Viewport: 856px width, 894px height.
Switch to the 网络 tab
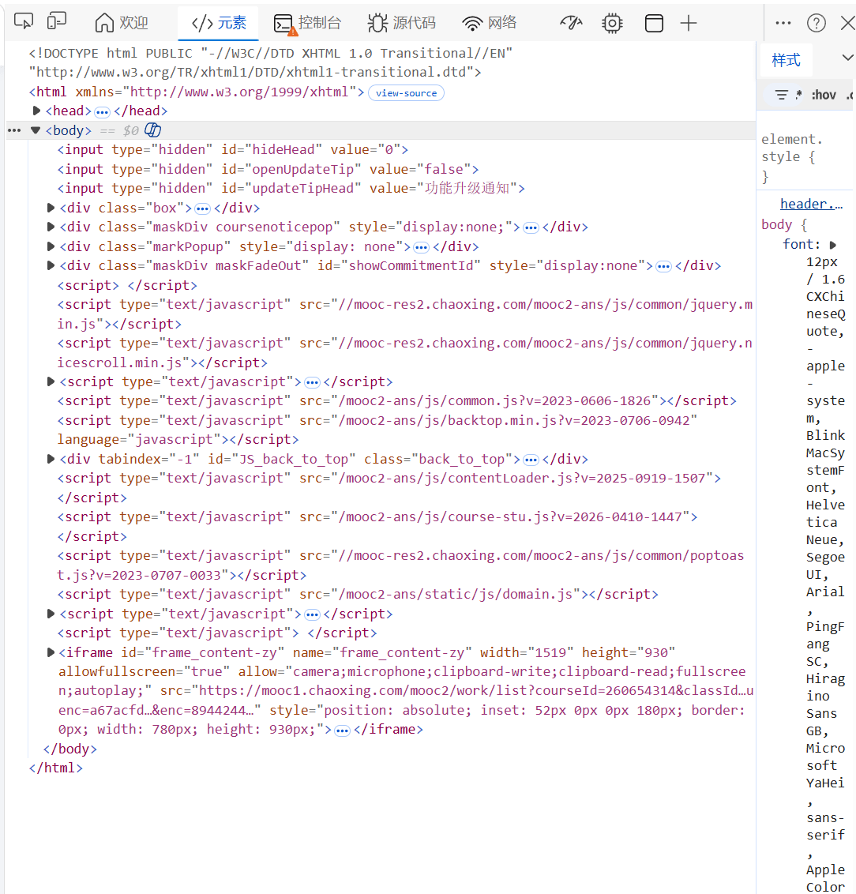[490, 23]
